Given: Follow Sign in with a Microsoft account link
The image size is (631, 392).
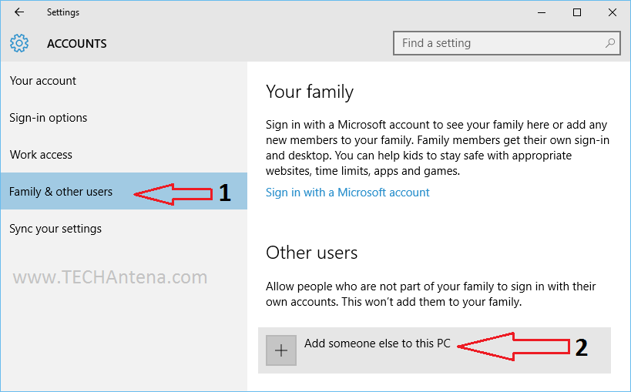Looking at the screenshot, I should (347, 193).
